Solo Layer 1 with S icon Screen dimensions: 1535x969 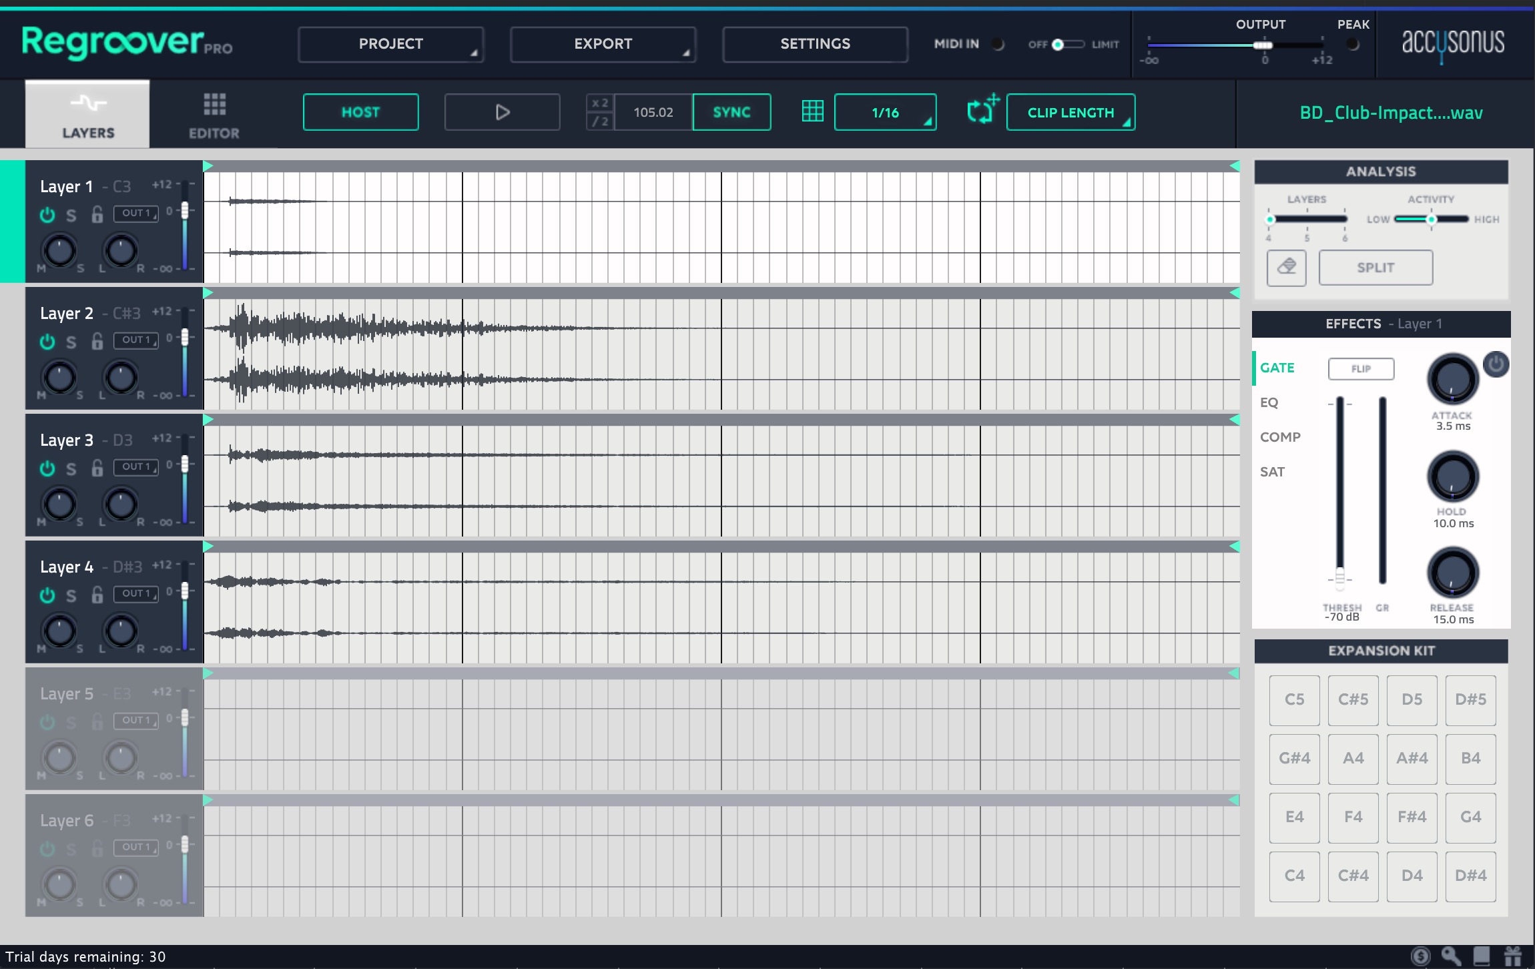[71, 216]
